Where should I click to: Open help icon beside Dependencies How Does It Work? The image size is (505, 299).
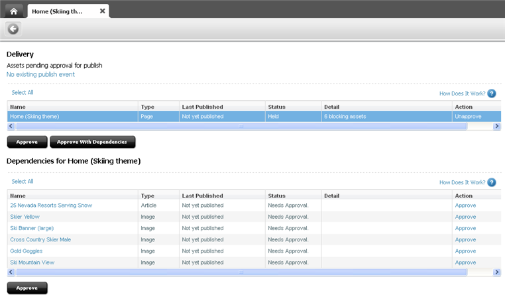point(492,182)
